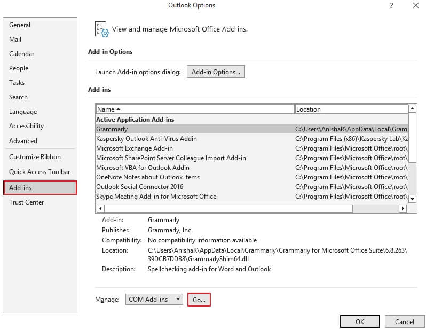
Task: Confirm with the OK button
Action: pos(360,321)
